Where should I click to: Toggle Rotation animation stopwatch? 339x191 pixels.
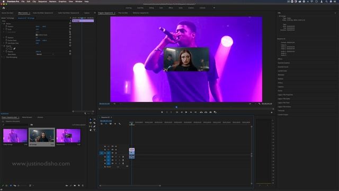(6, 38)
